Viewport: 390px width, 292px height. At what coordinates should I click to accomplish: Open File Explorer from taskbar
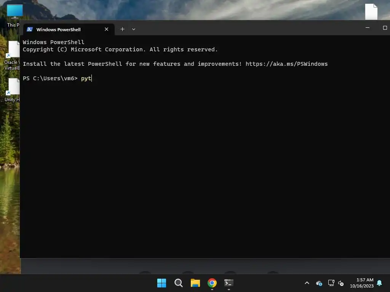click(195, 283)
